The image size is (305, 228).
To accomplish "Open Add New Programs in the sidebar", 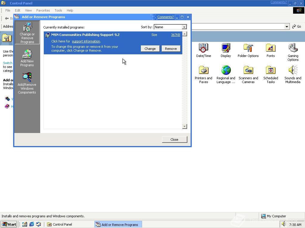I will point(27,58).
